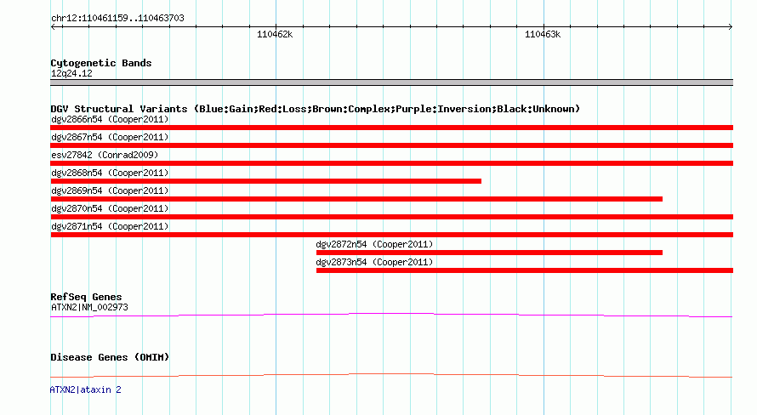Click the esv27842 (Conrad2009) label
The image size is (757, 415).
(105, 155)
